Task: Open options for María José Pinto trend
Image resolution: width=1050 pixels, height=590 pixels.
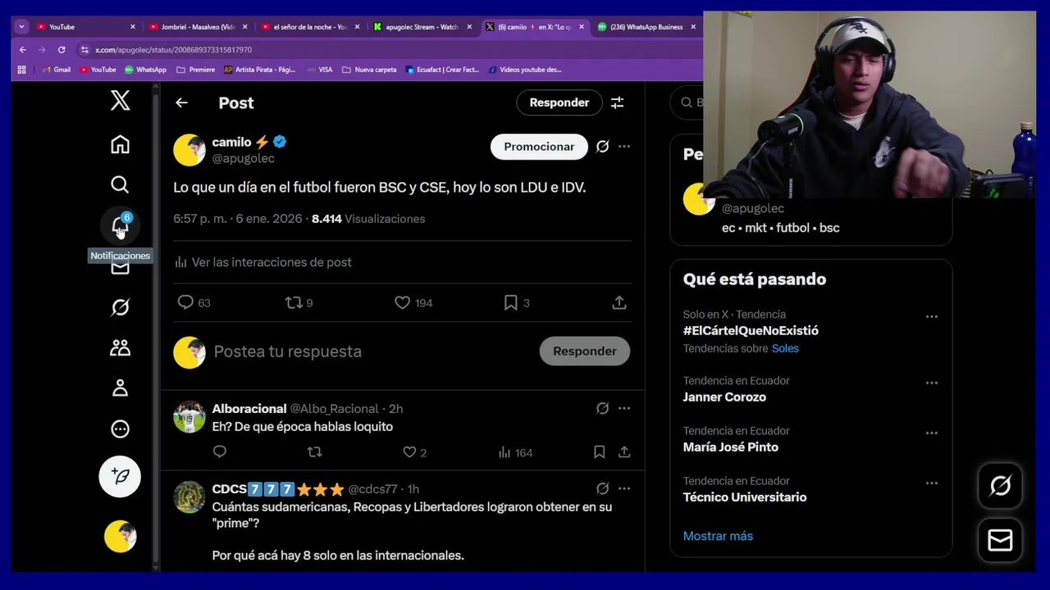Action: click(x=931, y=433)
